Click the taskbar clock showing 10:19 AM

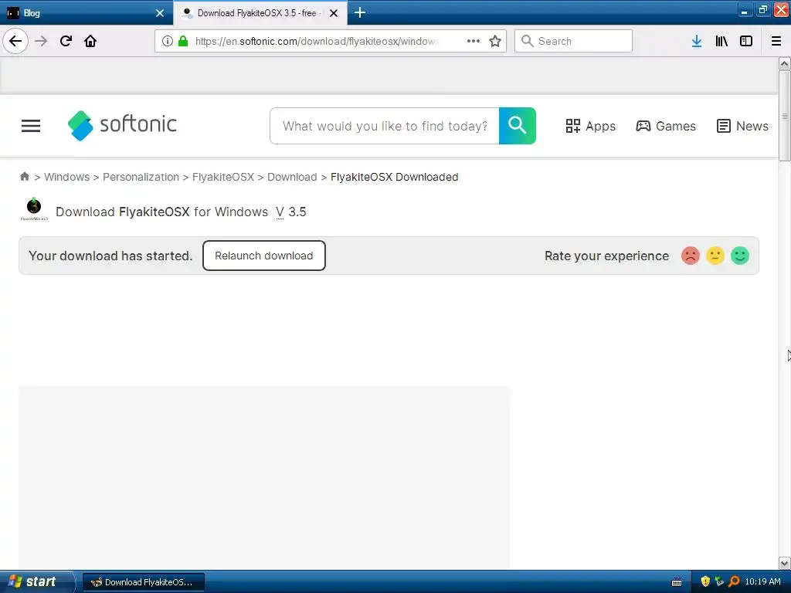762,581
